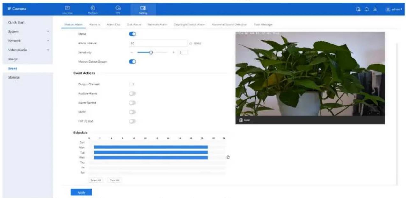Click the Wednesday schedule bar

[151, 157]
